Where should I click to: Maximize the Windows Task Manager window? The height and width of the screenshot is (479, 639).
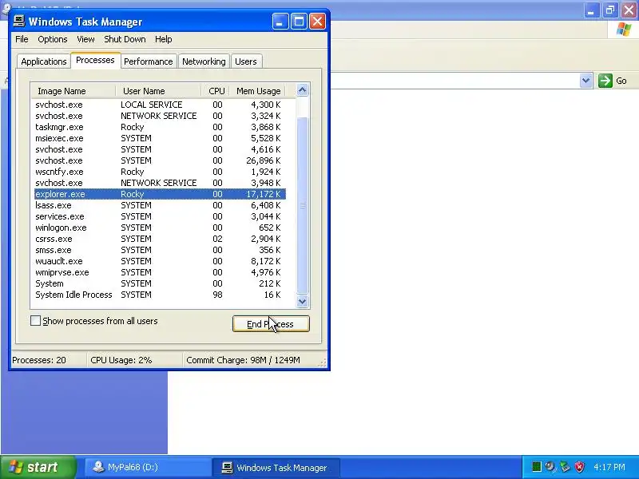(x=299, y=22)
